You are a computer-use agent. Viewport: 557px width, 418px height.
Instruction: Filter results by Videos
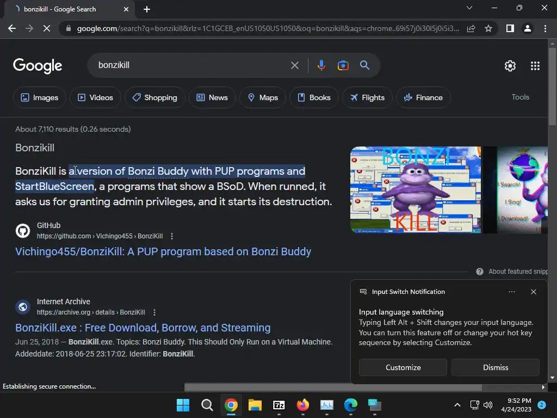[x=95, y=97]
